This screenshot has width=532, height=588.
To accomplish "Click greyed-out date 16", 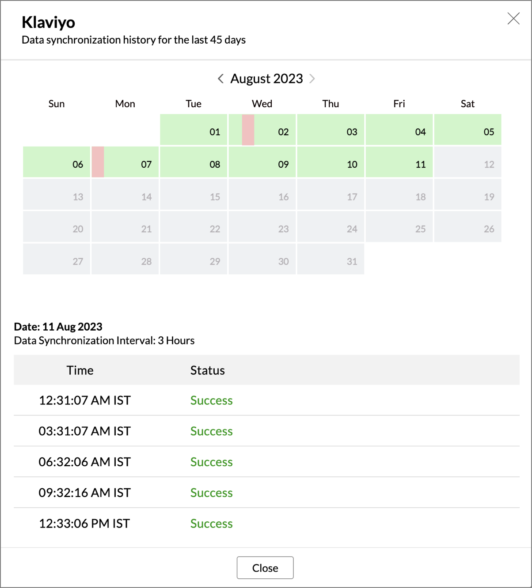I will click(262, 194).
